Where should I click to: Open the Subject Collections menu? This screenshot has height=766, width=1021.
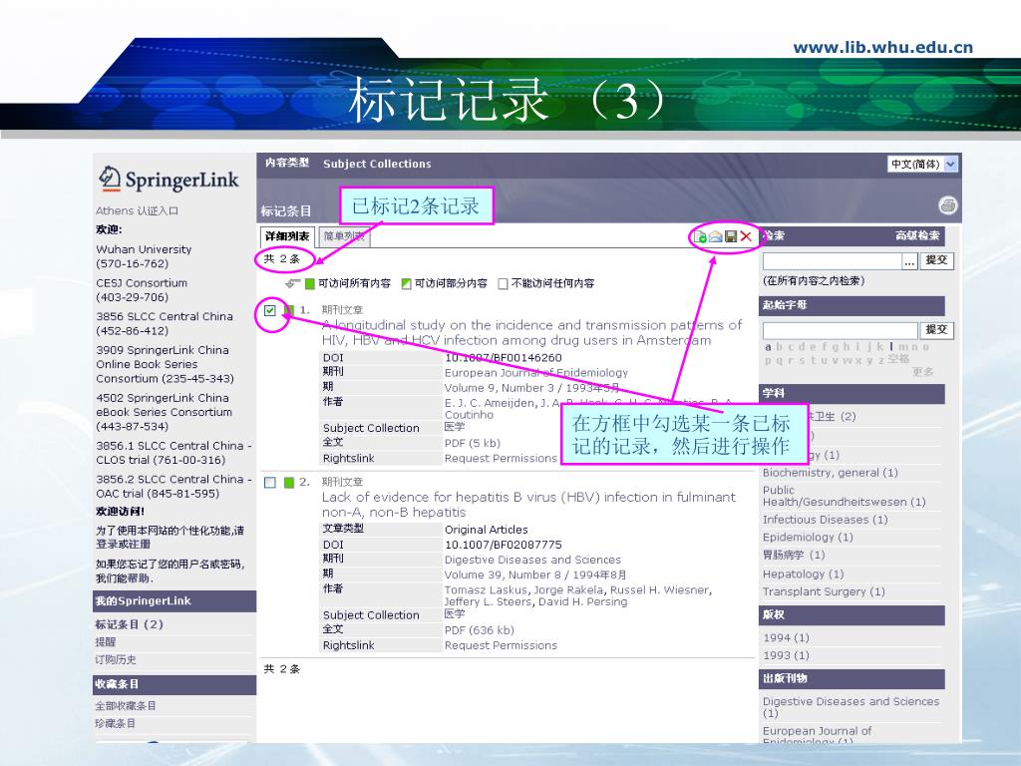tap(377, 164)
